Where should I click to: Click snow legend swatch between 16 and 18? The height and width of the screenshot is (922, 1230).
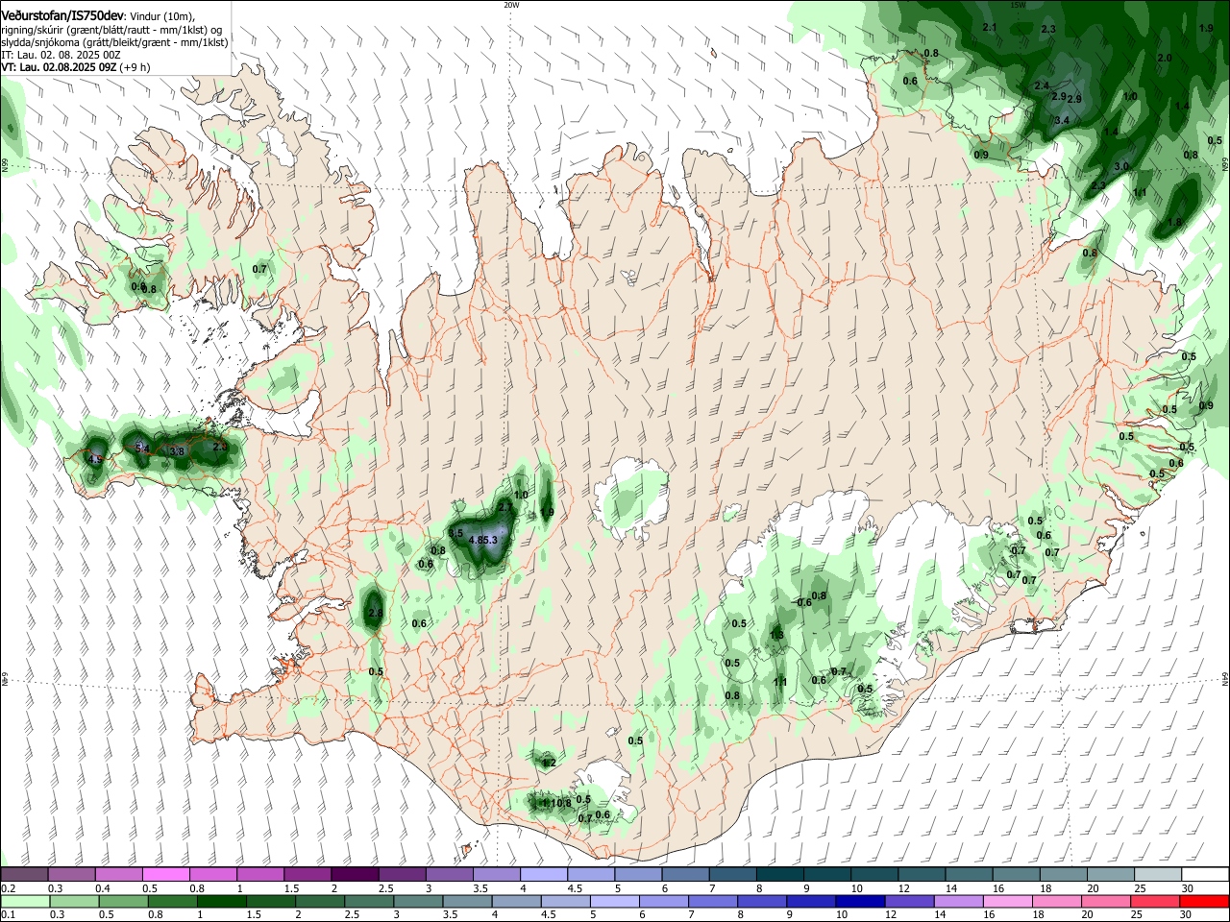point(1017,875)
